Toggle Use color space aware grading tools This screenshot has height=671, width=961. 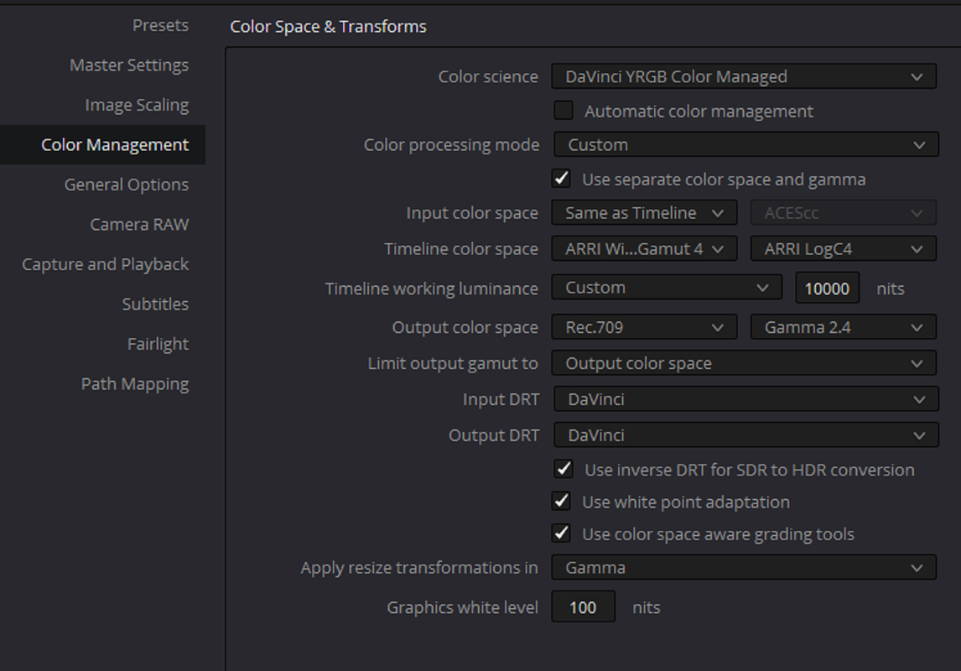[x=561, y=533]
